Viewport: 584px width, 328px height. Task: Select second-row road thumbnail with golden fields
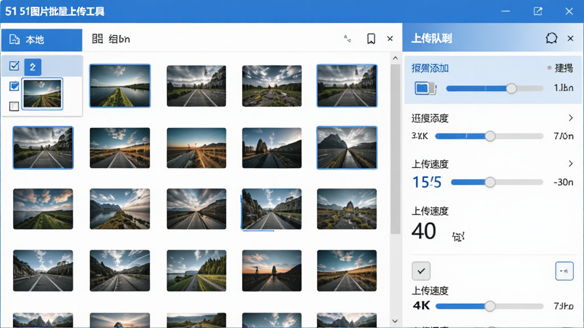point(120,148)
